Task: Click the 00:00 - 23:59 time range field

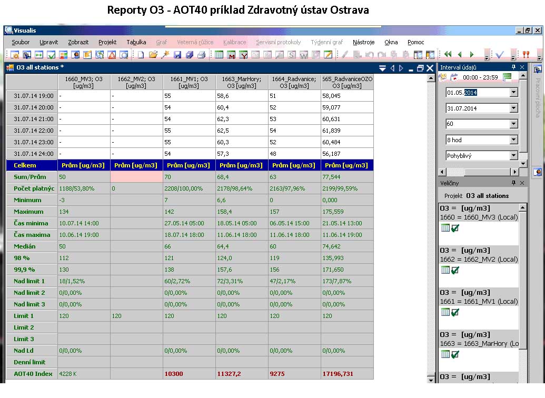Action: [480, 77]
